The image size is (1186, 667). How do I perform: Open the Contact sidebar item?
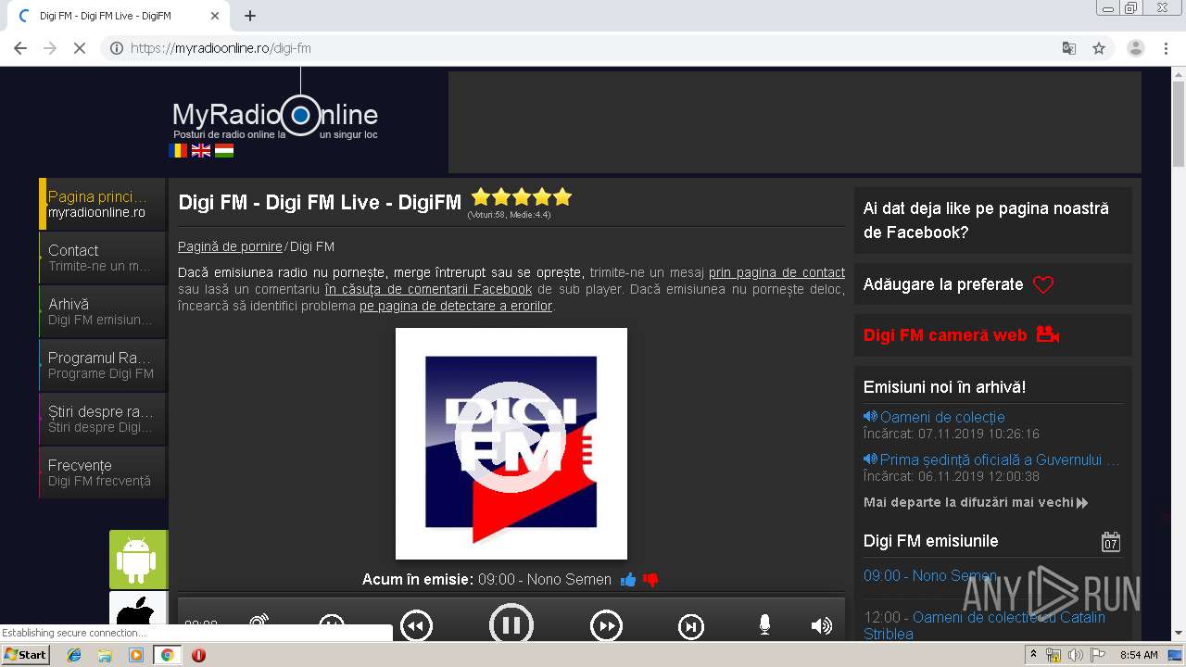click(x=103, y=258)
